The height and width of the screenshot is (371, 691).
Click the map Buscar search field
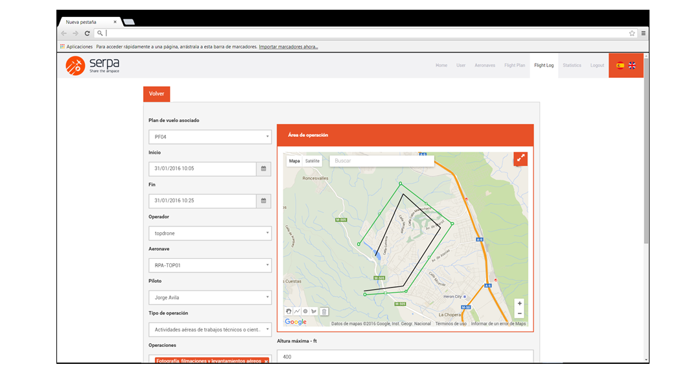tap(372, 161)
